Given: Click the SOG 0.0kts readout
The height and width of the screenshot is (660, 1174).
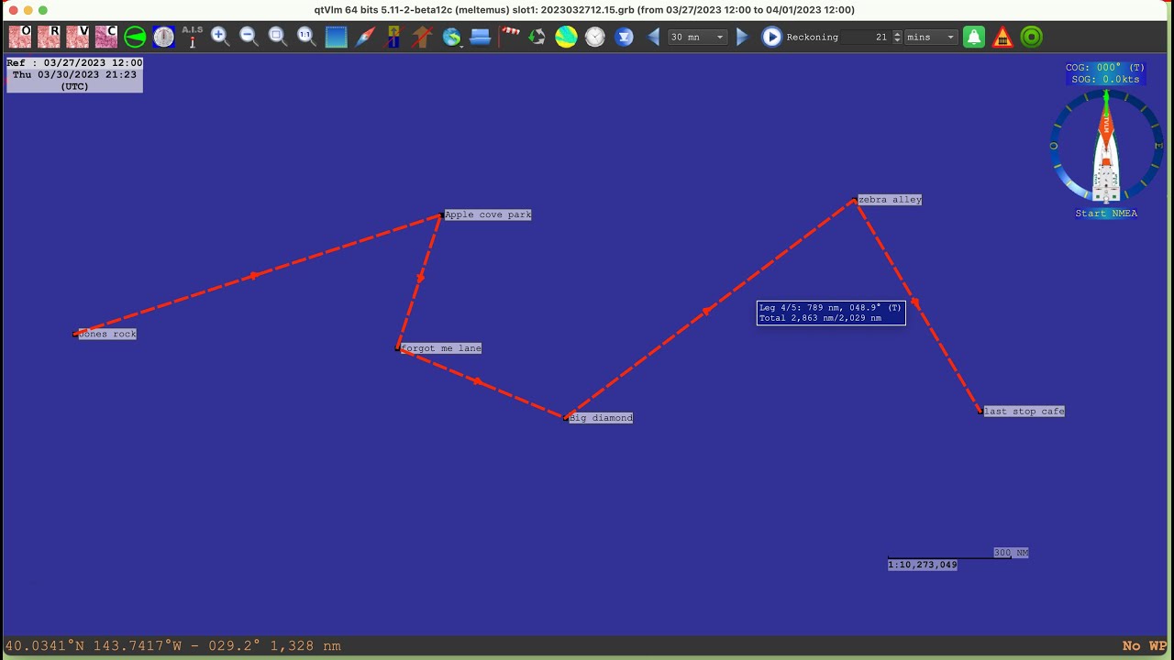Looking at the screenshot, I should click(x=1105, y=80).
